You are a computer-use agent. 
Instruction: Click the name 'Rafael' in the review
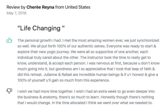(67, 74)
